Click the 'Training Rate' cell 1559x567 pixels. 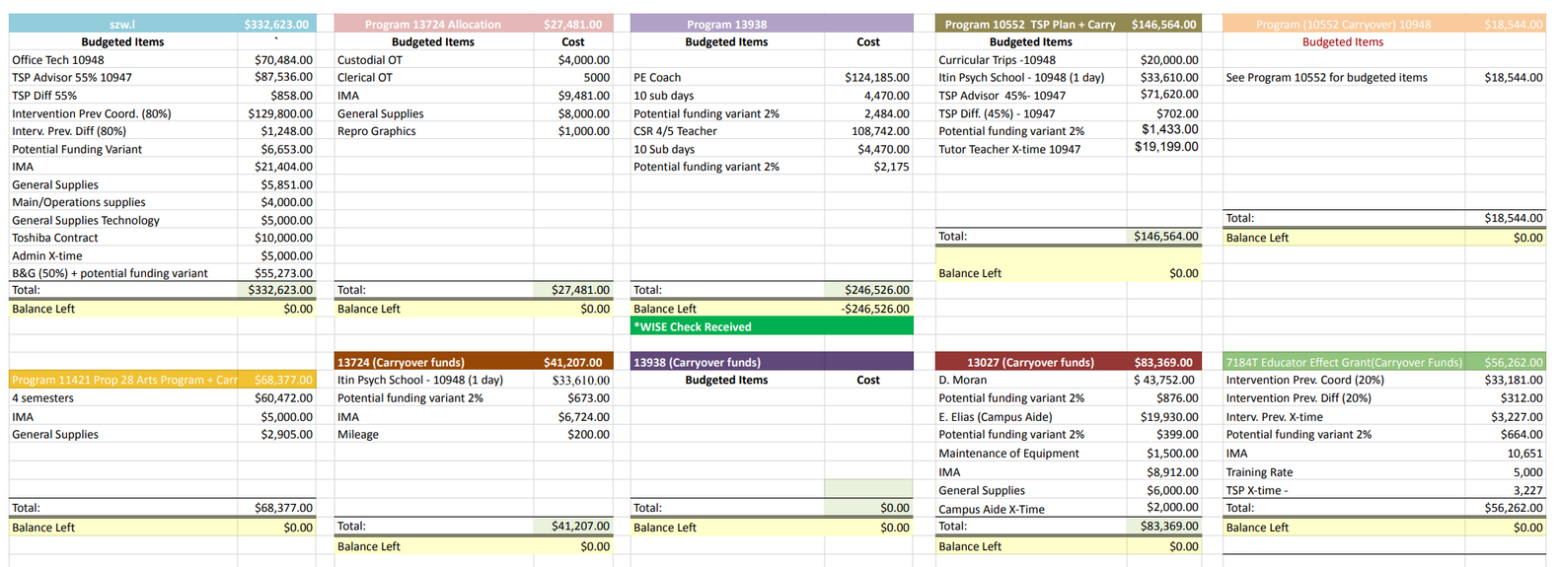coord(1343,472)
